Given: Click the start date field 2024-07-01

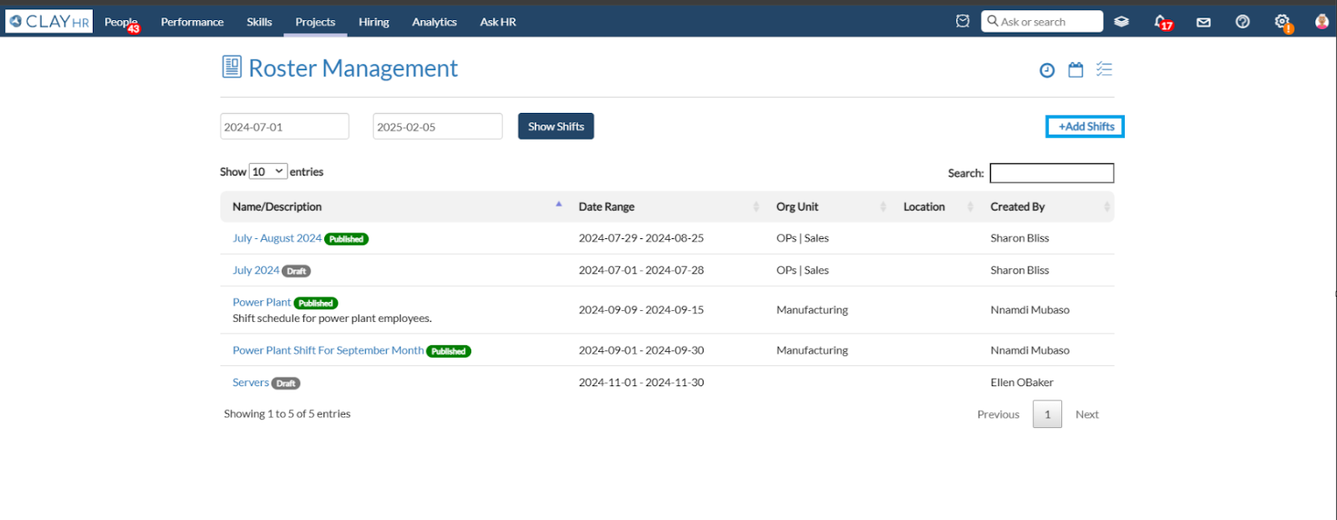Looking at the screenshot, I should (285, 126).
